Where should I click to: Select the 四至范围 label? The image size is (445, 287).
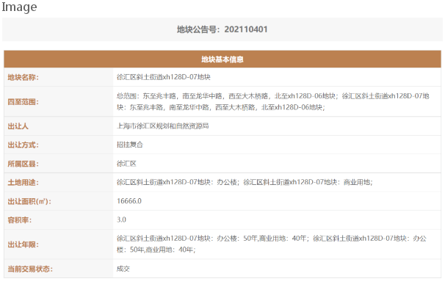pos(23,102)
